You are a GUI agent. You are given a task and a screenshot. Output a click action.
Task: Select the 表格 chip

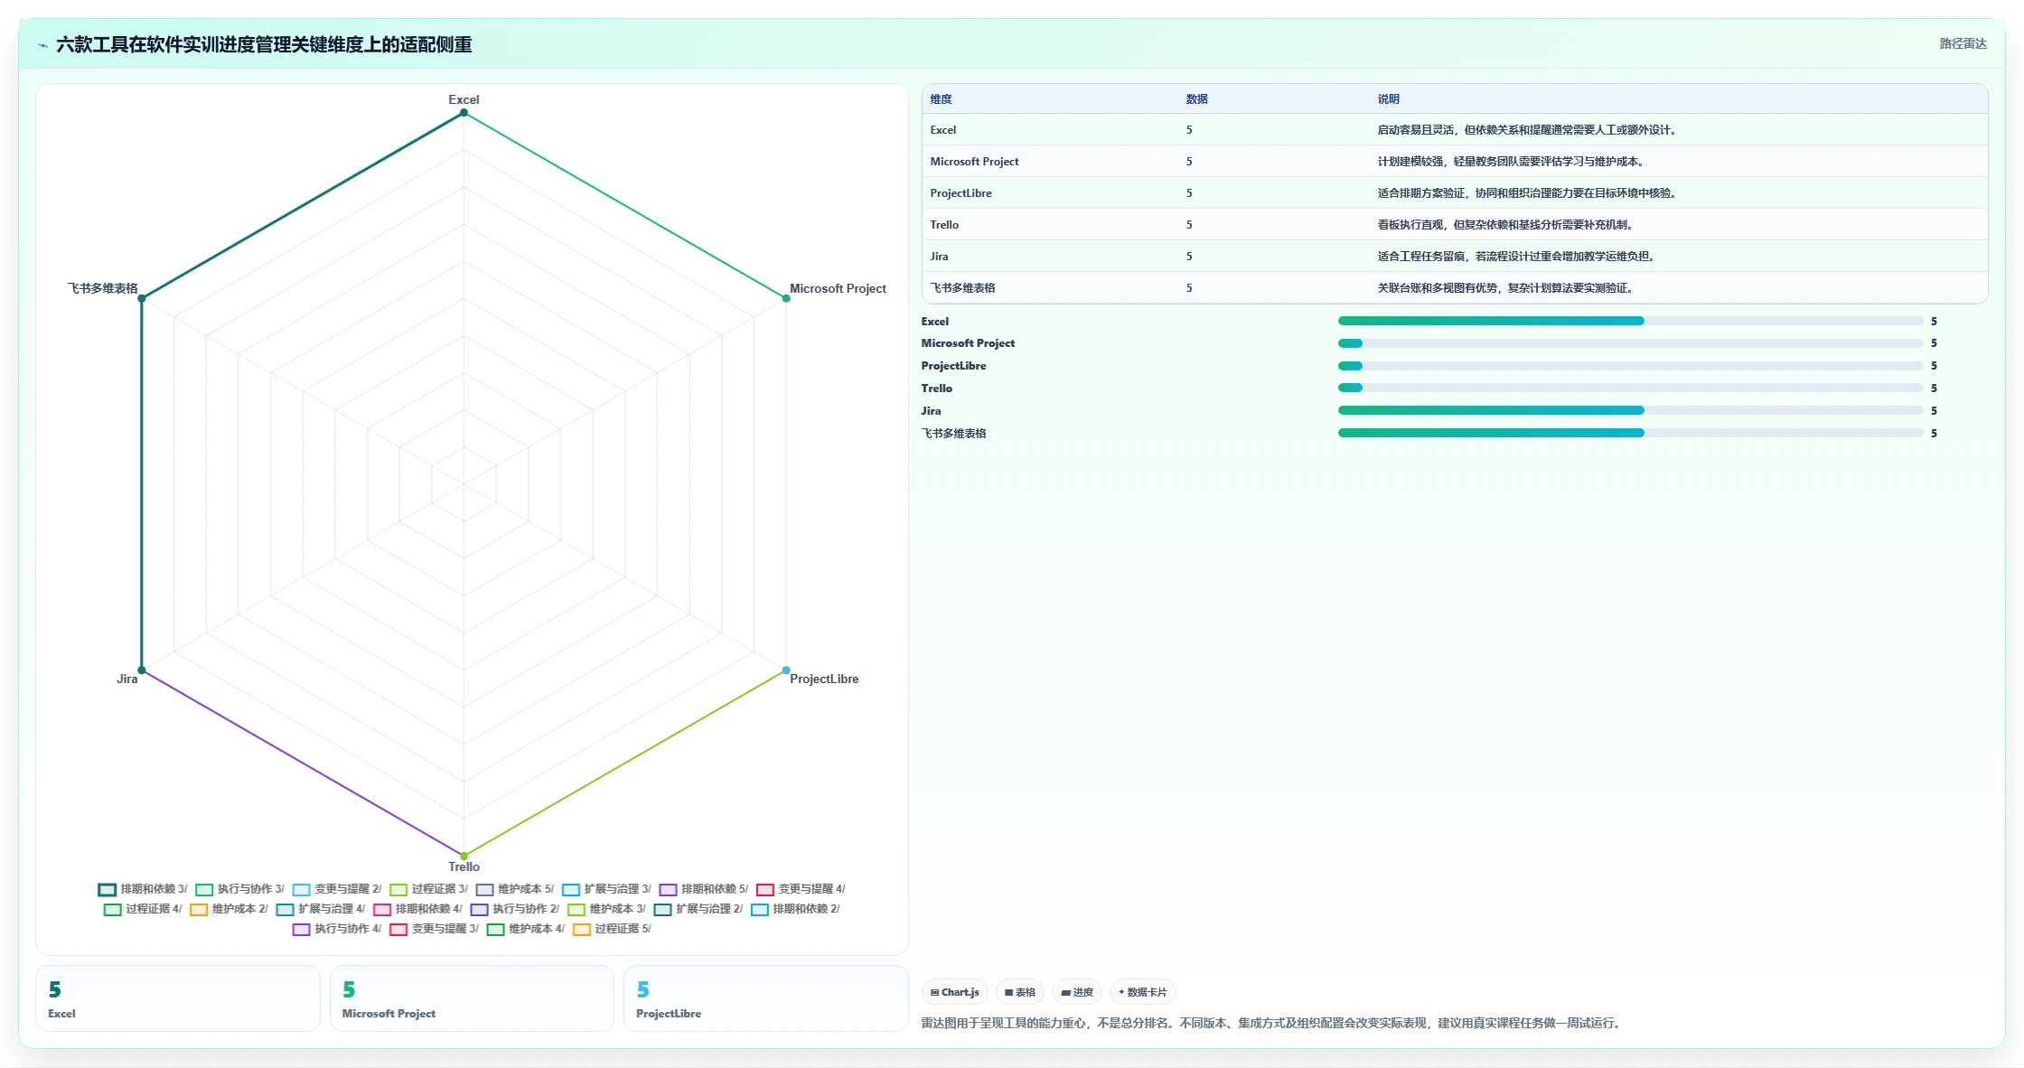(1020, 992)
